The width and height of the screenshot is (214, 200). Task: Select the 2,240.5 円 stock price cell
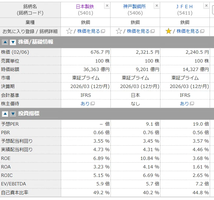click(x=185, y=52)
